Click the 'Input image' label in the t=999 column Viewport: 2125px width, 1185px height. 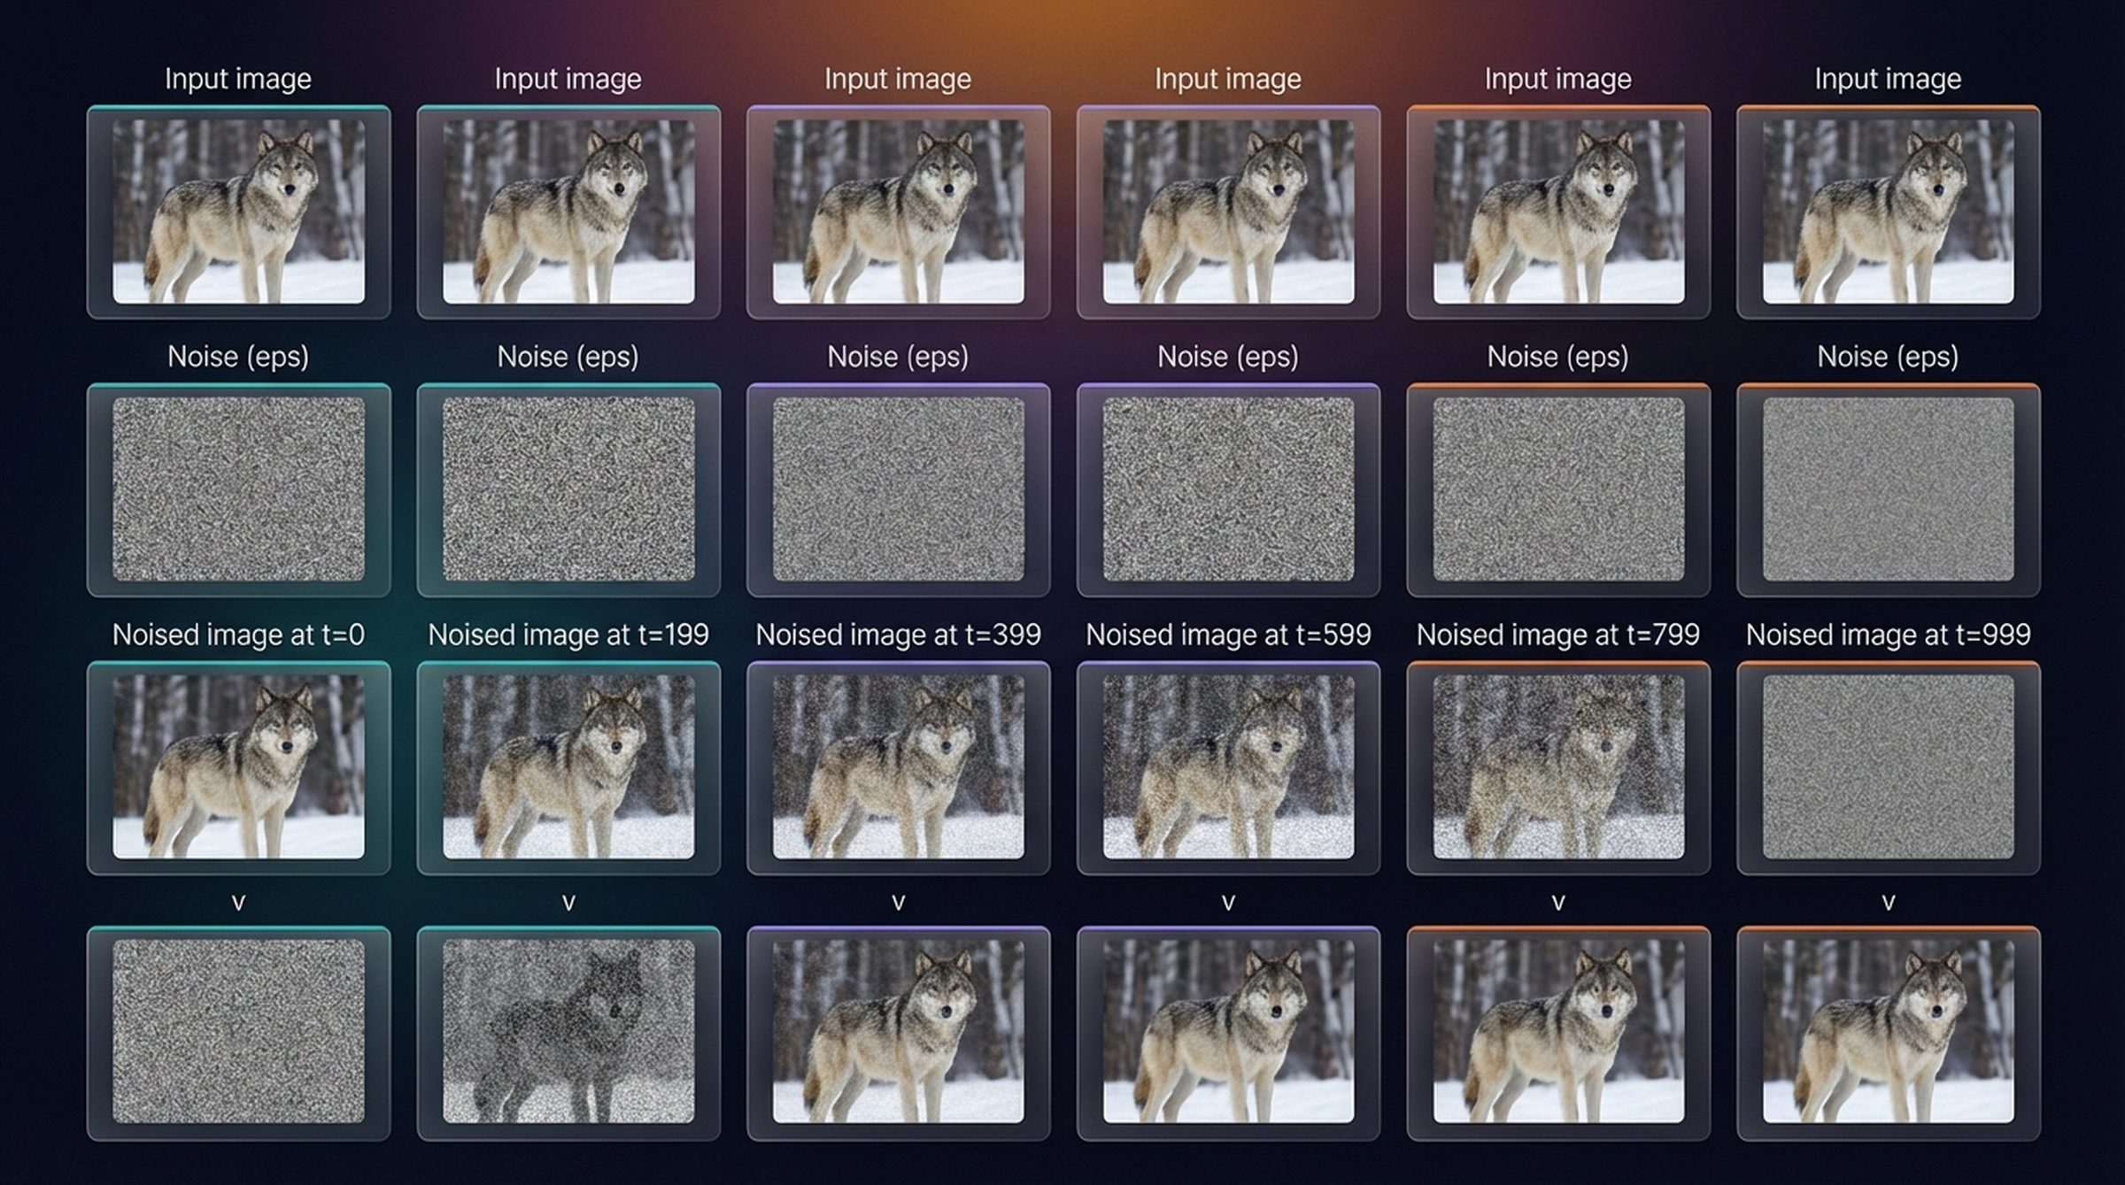tap(1888, 80)
